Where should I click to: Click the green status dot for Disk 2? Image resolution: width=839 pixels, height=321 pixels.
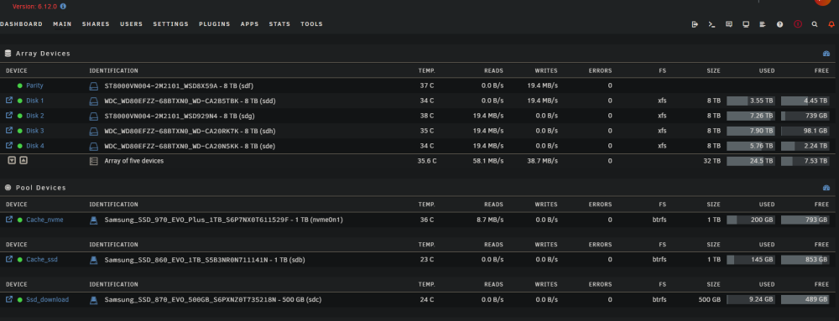(20, 116)
